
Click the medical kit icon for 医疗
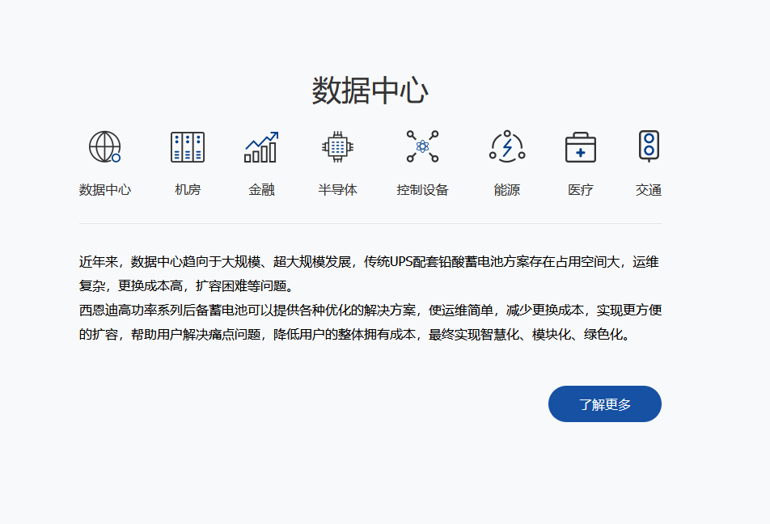[581, 147]
